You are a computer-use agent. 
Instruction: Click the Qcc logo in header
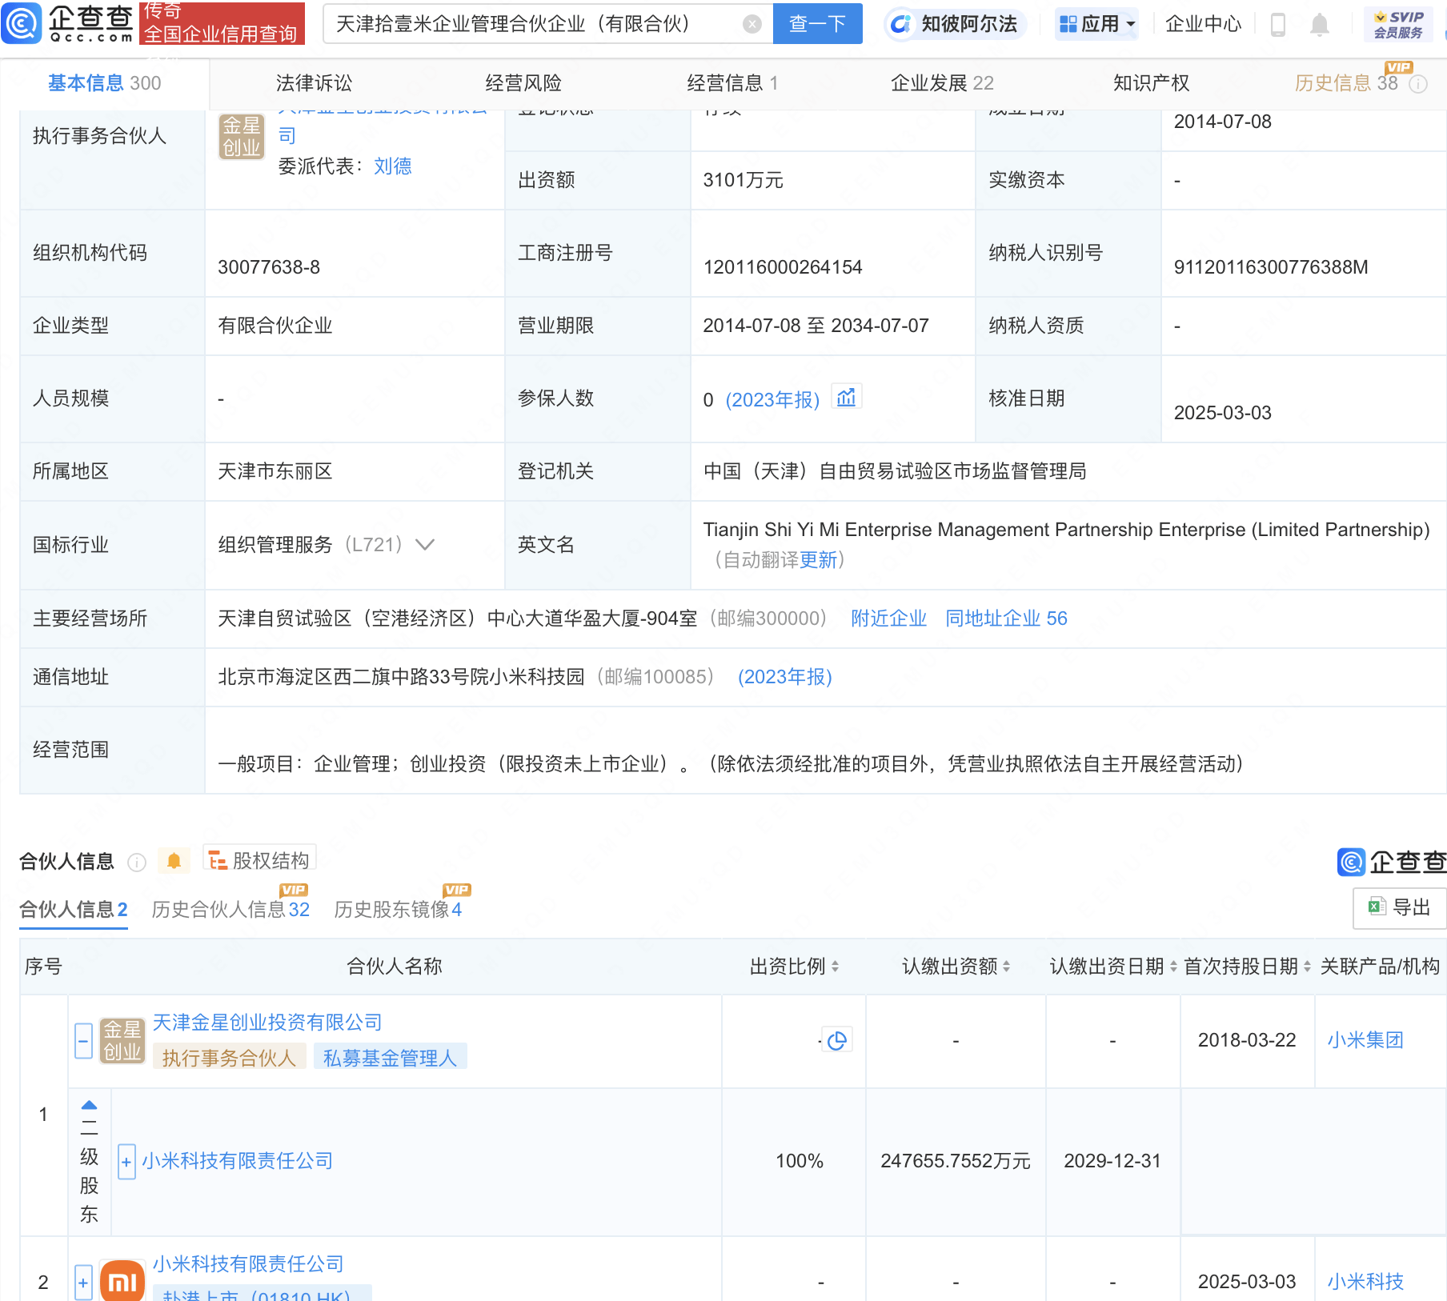click(x=67, y=23)
